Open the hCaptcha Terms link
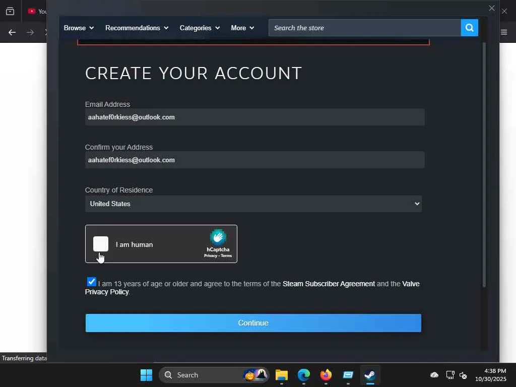 coord(226,255)
